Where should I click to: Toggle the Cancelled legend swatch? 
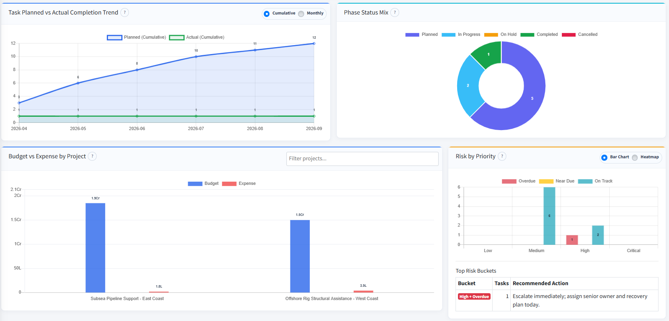click(569, 35)
